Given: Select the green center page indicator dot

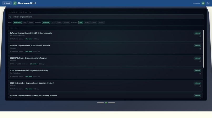Looking at the screenshot, I should (106, 103).
